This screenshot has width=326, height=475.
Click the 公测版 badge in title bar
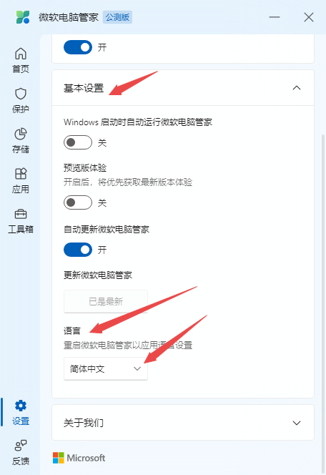[x=117, y=17]
